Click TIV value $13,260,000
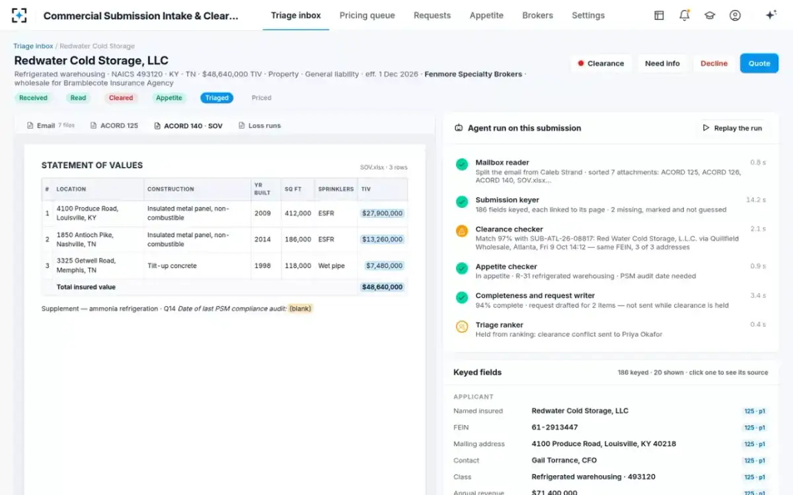Image resolution: width=793 pixels, height=495 pixels. point(383,240)
